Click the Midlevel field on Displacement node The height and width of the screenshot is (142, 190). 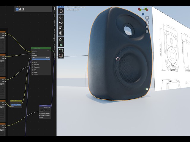[x=45, y=114]
